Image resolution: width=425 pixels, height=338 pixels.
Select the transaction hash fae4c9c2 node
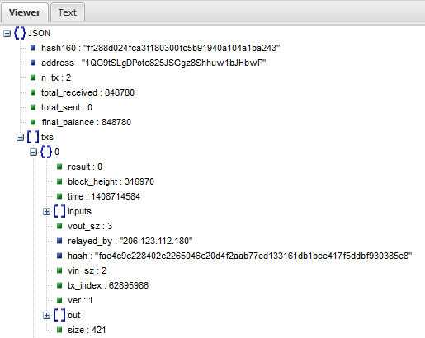click(240, 256)
